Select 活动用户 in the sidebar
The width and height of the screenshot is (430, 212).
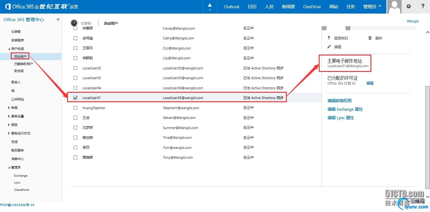[x=20, y=56]
